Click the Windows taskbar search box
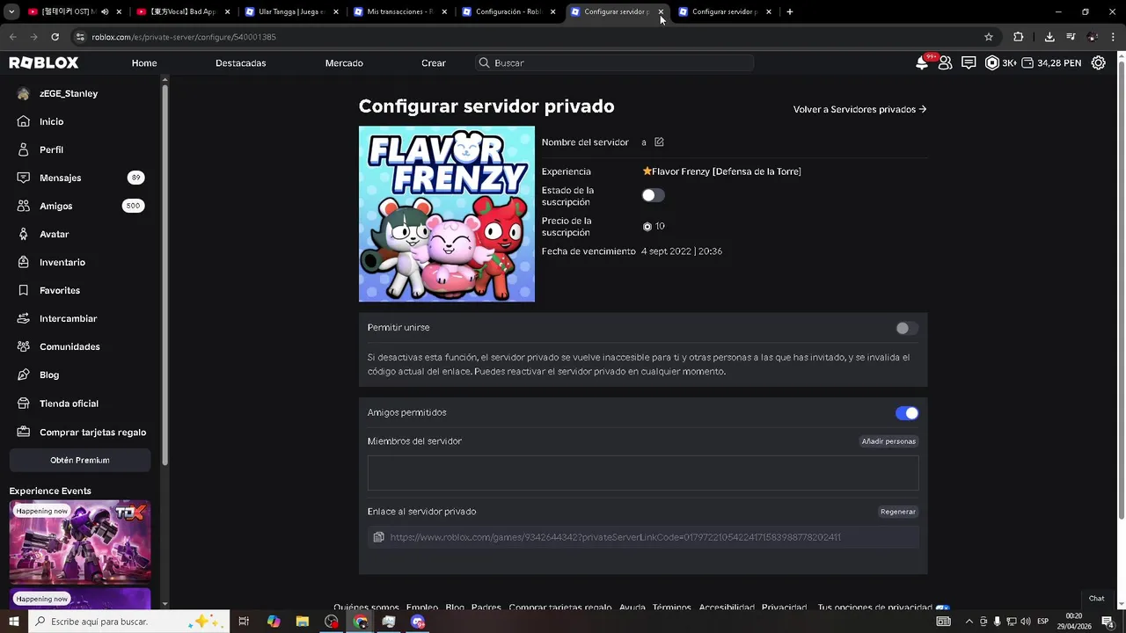 [128, 622]
